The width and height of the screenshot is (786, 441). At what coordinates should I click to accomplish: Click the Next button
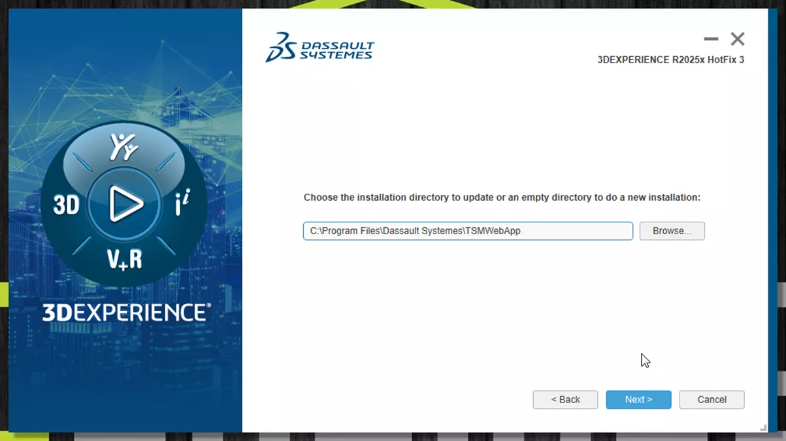638,400
